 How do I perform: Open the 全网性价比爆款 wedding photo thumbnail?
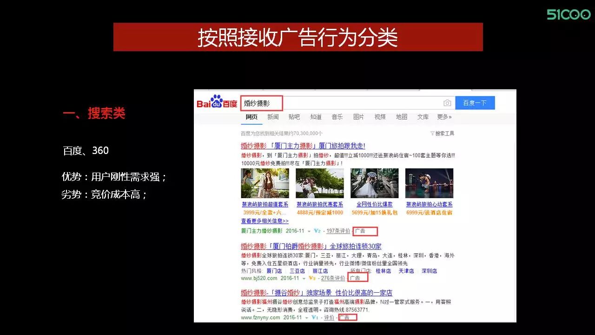tap(374, 183)
